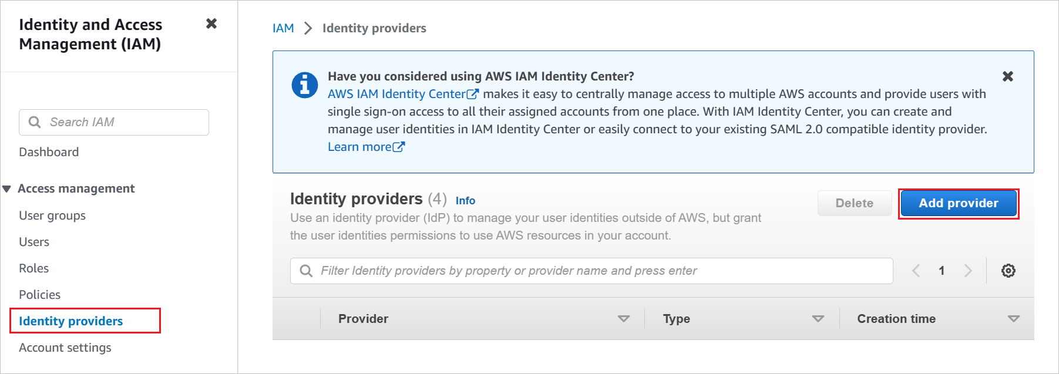Open Policies from the sidebar

pyautogui.click(x=40, y=295)
